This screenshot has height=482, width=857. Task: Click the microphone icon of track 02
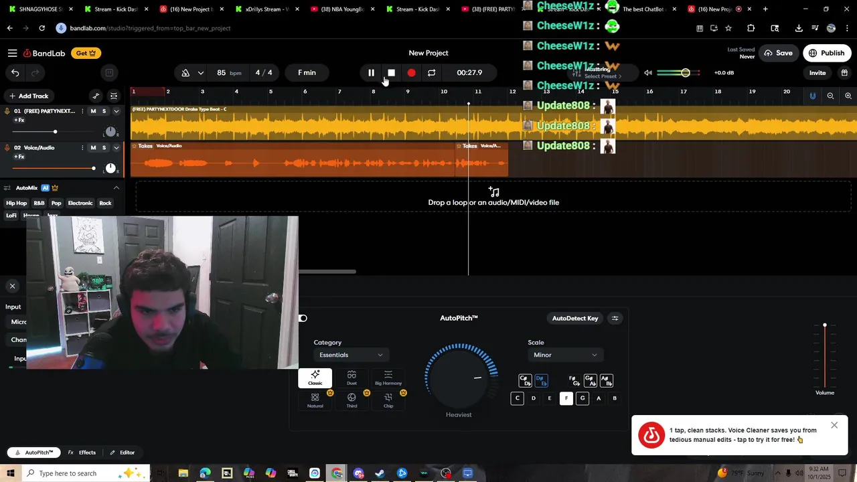pyautogui.click(x=7, y=148)
